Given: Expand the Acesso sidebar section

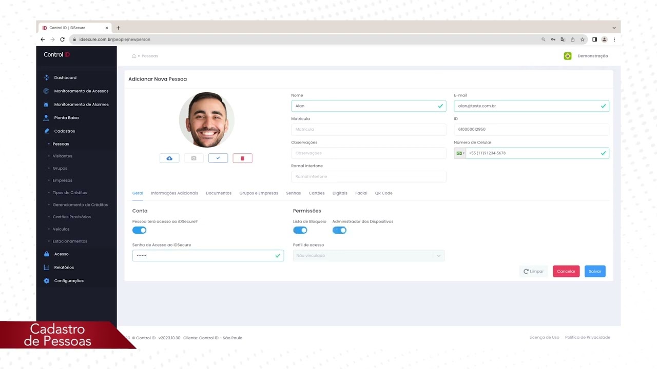Looking at the screenshot, I should [61, 254].
